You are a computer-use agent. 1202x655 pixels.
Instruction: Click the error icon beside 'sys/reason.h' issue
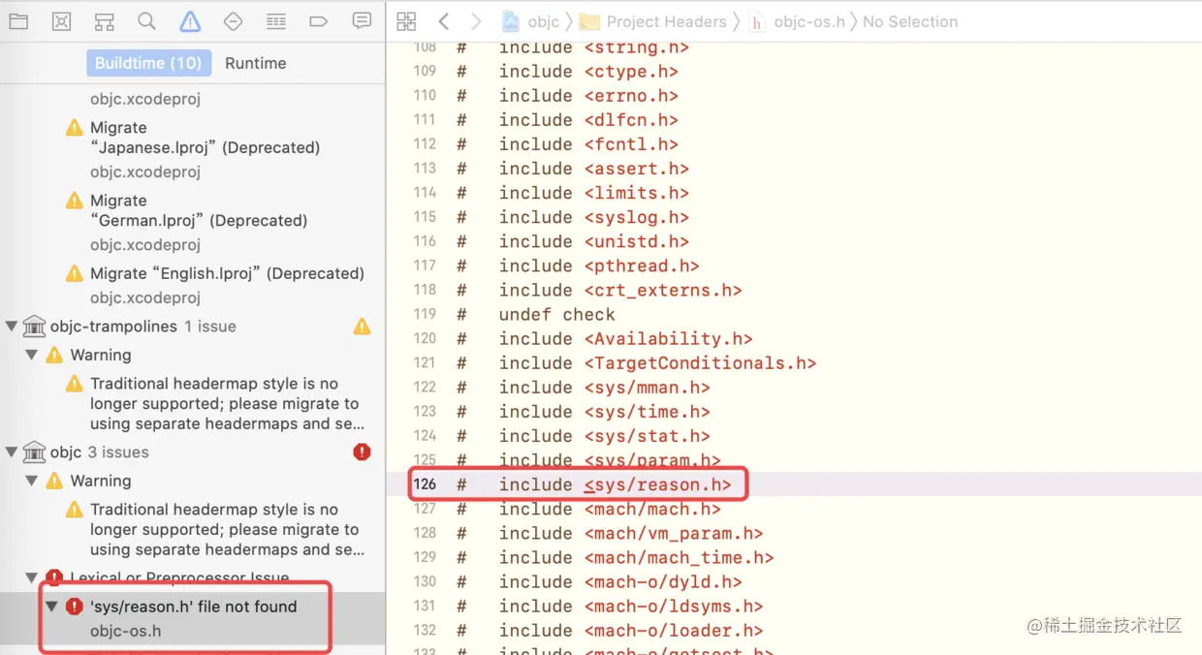click(75, 607)
